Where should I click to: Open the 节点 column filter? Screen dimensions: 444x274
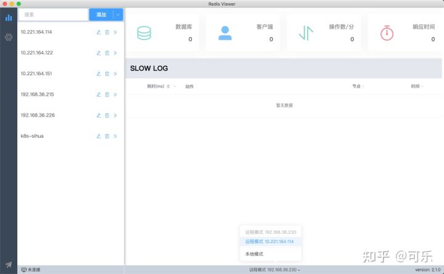pos(363,86)
